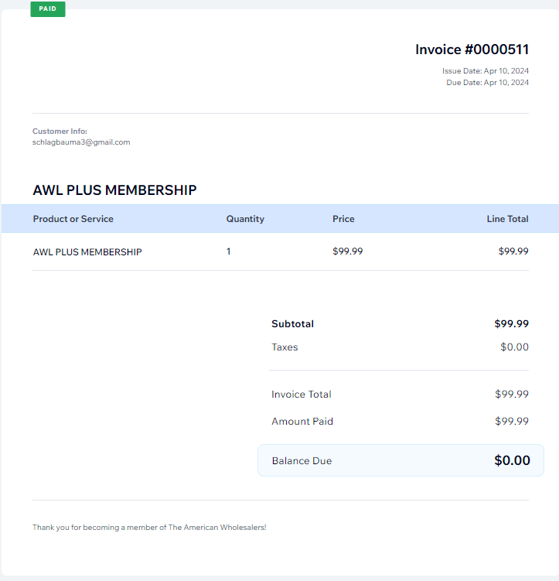Image resolution: width=559 pixels, height=581 pixels.
Task: Click the Taxes amount $0.00
Action: pos(514,347)
